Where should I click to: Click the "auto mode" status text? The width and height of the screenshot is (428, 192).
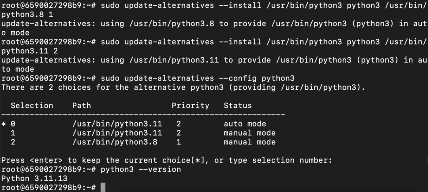tap(245, 124)
